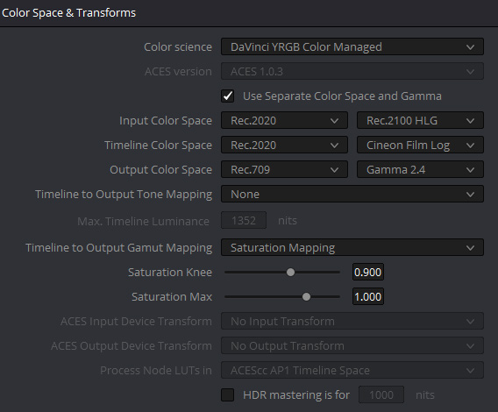Click the Timeline to Output Tone Mapping label
The width and height of the screenshot is (498, 412).
click(x=124, y=195)
